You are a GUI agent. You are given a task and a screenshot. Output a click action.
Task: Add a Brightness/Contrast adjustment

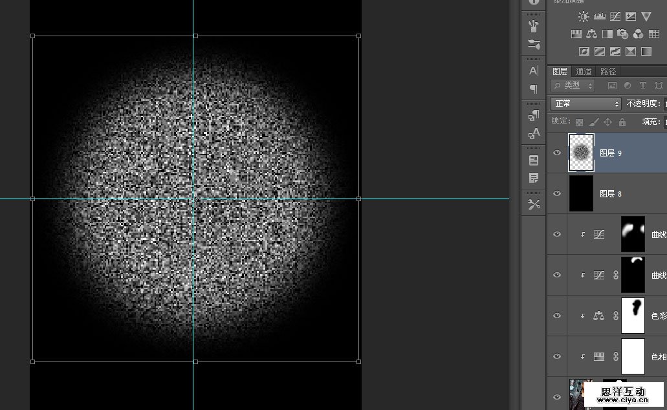pos(584,17)
